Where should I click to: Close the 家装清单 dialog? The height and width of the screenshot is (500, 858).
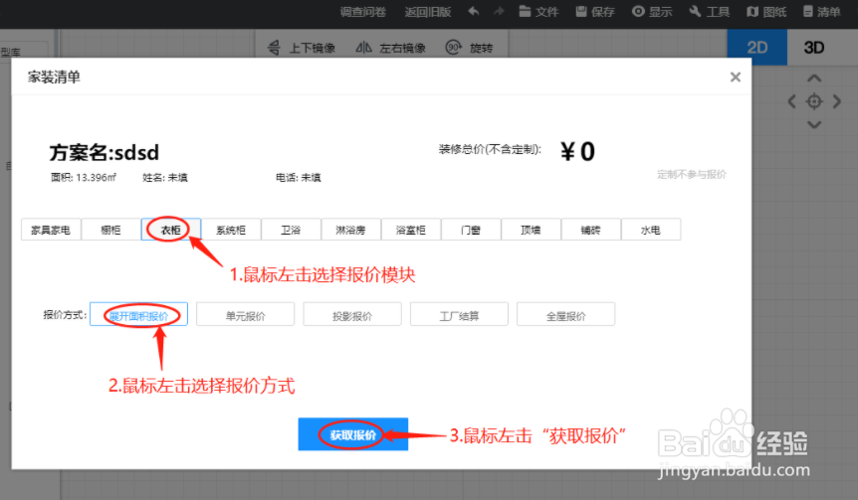[736, 78]
